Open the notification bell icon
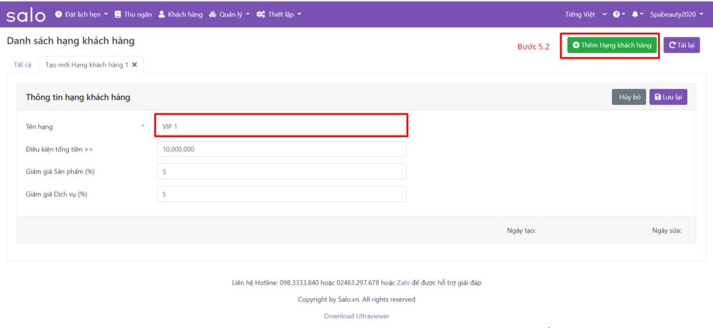The width and height of the screenshot is (713, 328). [x=637, y=15]
